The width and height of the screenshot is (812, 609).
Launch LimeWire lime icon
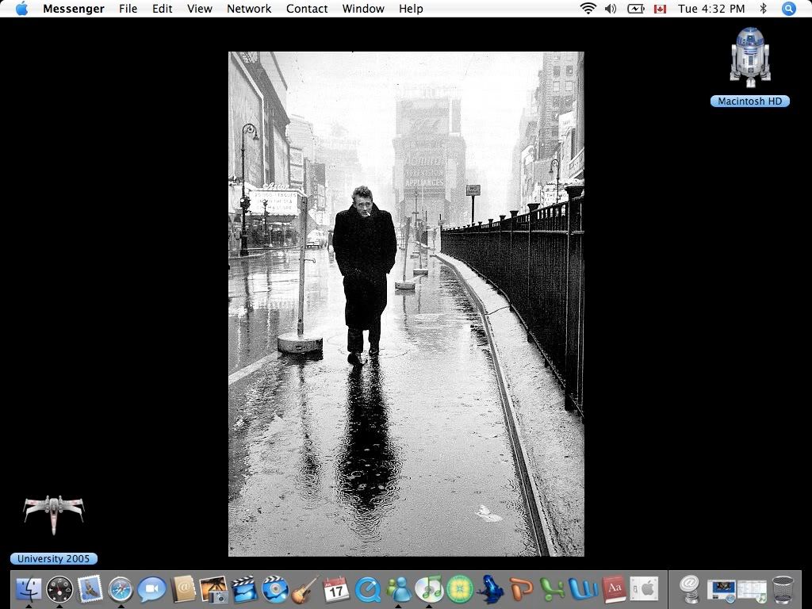point(459,589)
